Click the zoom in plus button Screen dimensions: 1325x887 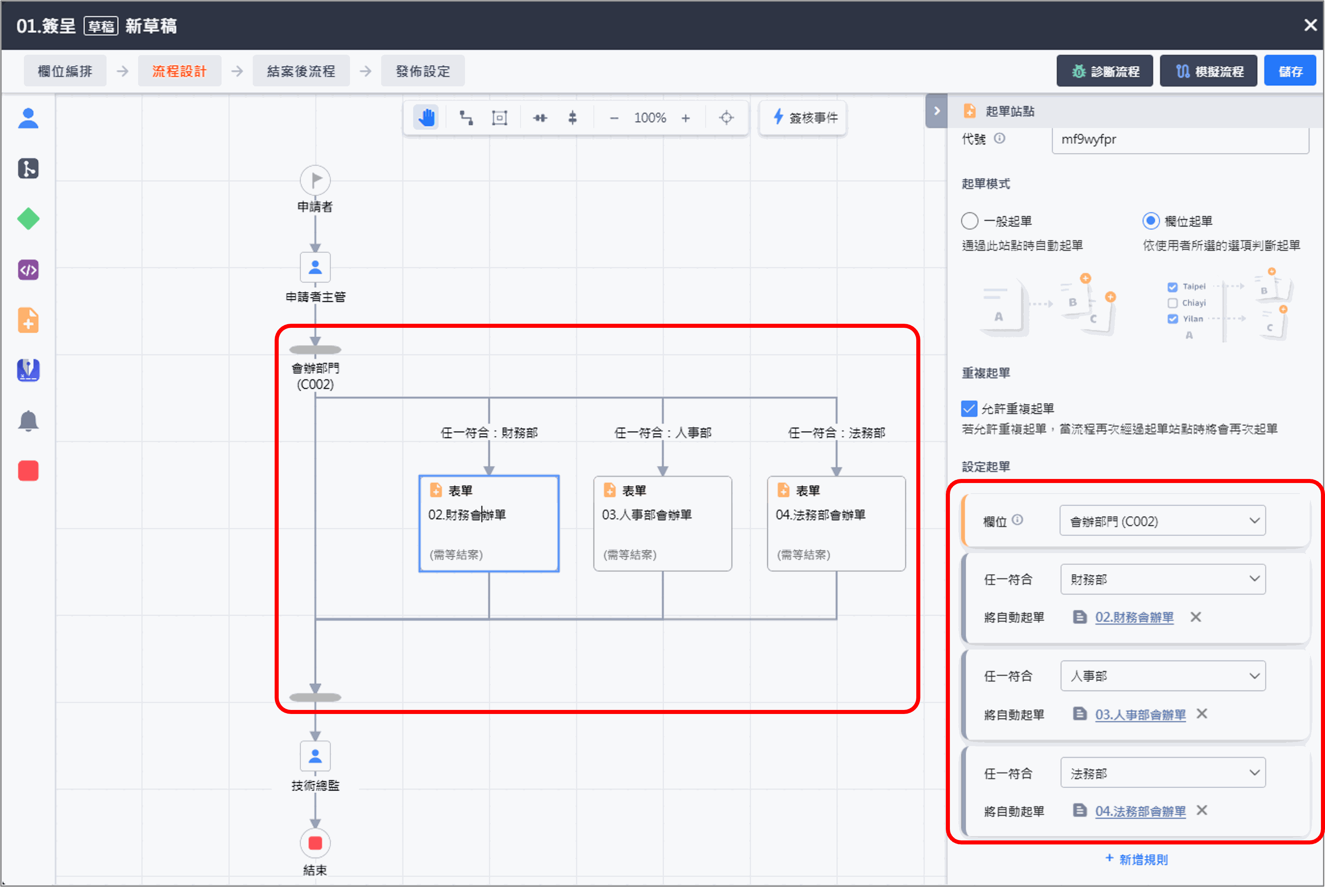685,118
